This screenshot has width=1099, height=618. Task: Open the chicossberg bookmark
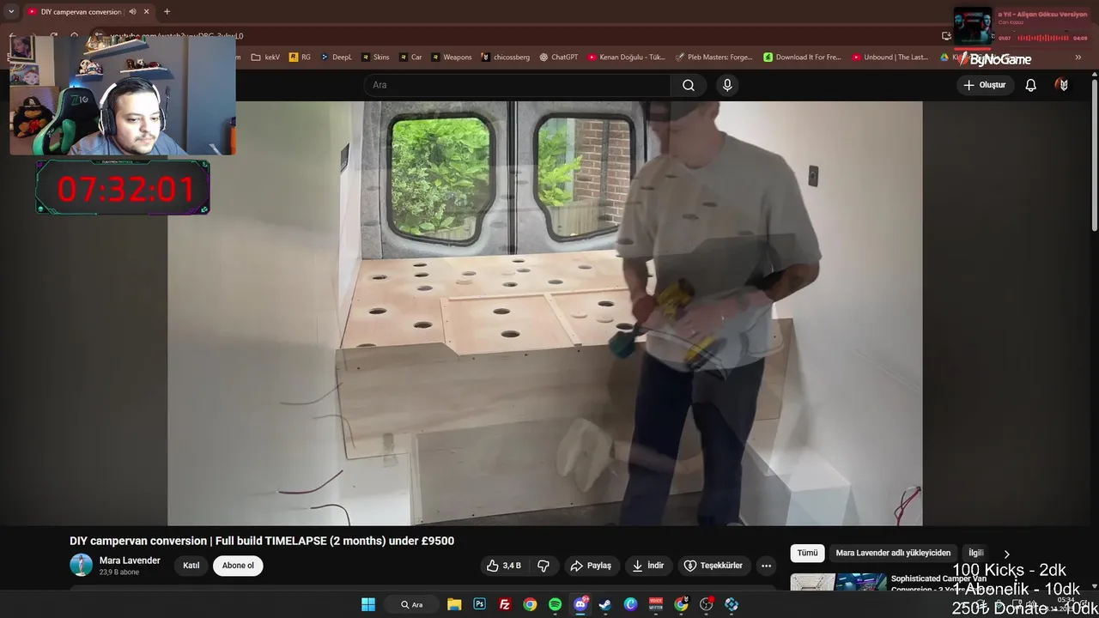click(x=505, y=58)
